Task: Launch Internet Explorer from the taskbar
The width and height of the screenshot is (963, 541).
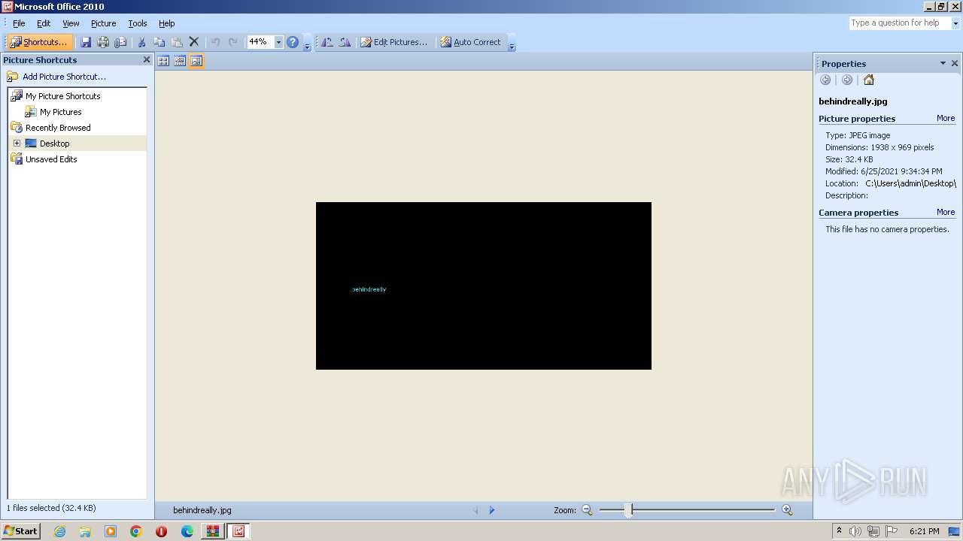Action: [x=59, y=531]
